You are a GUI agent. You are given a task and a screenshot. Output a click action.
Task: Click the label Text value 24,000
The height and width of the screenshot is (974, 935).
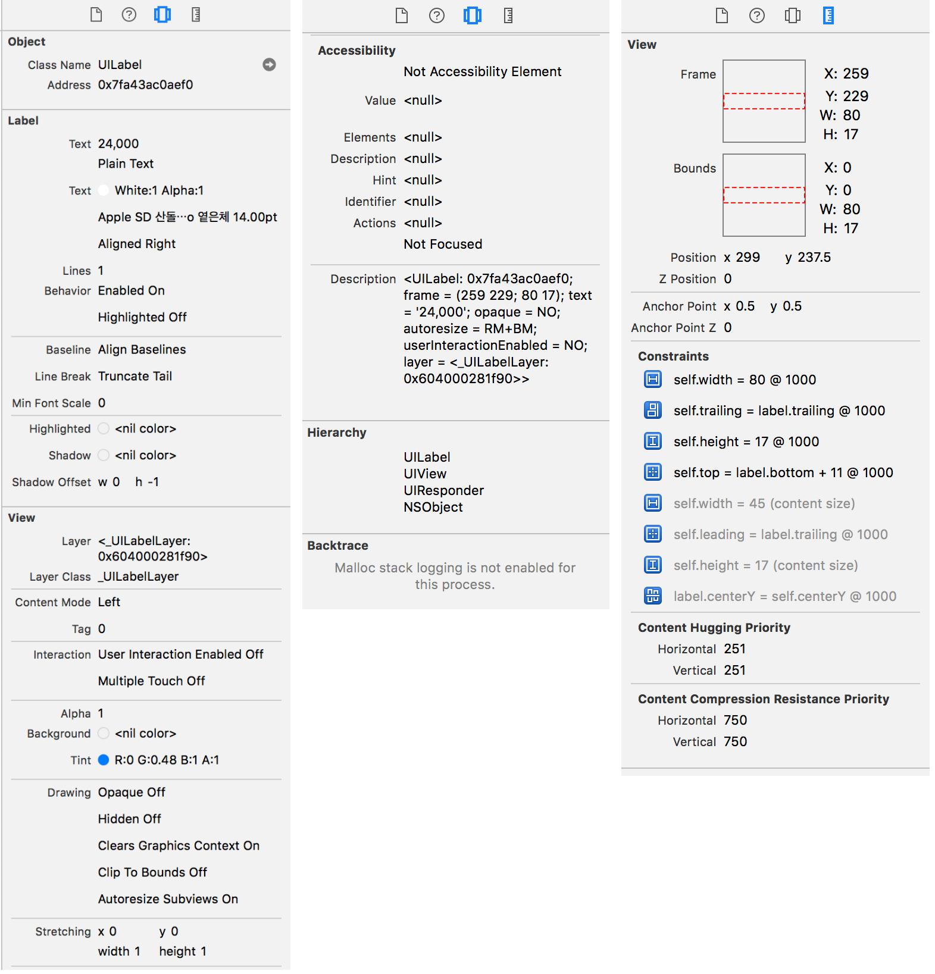click(x=118, y=144)
